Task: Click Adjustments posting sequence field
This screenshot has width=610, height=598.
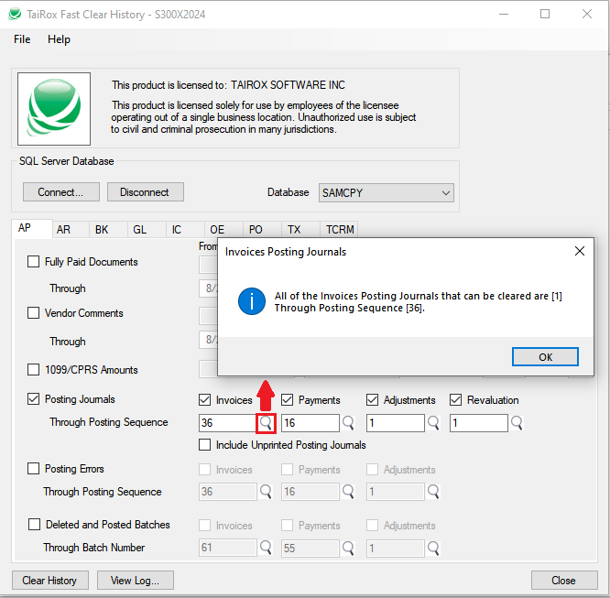Action: (396, 423)
